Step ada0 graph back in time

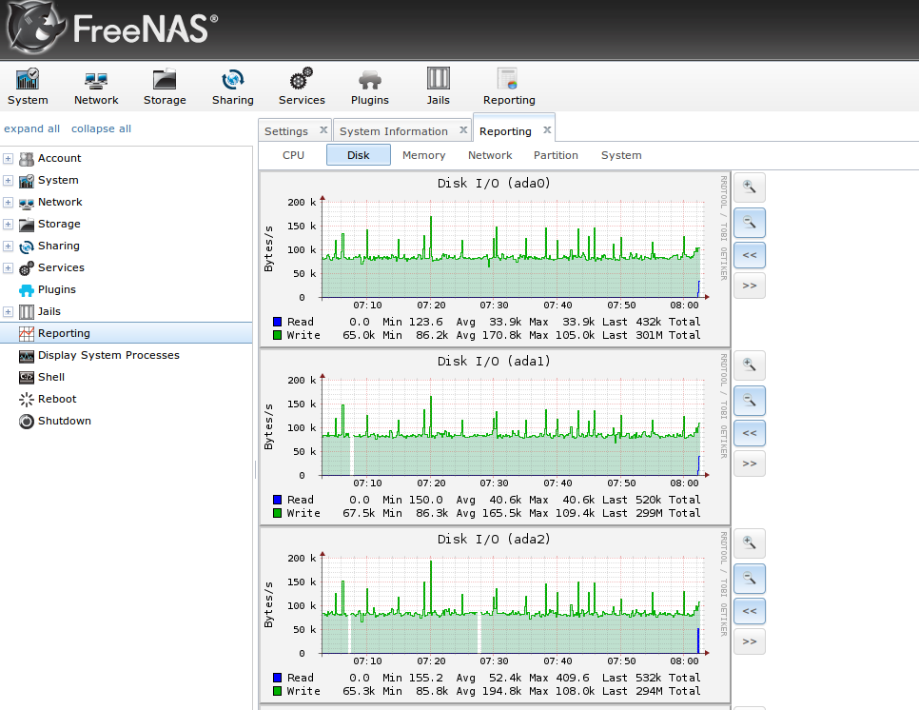pos(750,256)
